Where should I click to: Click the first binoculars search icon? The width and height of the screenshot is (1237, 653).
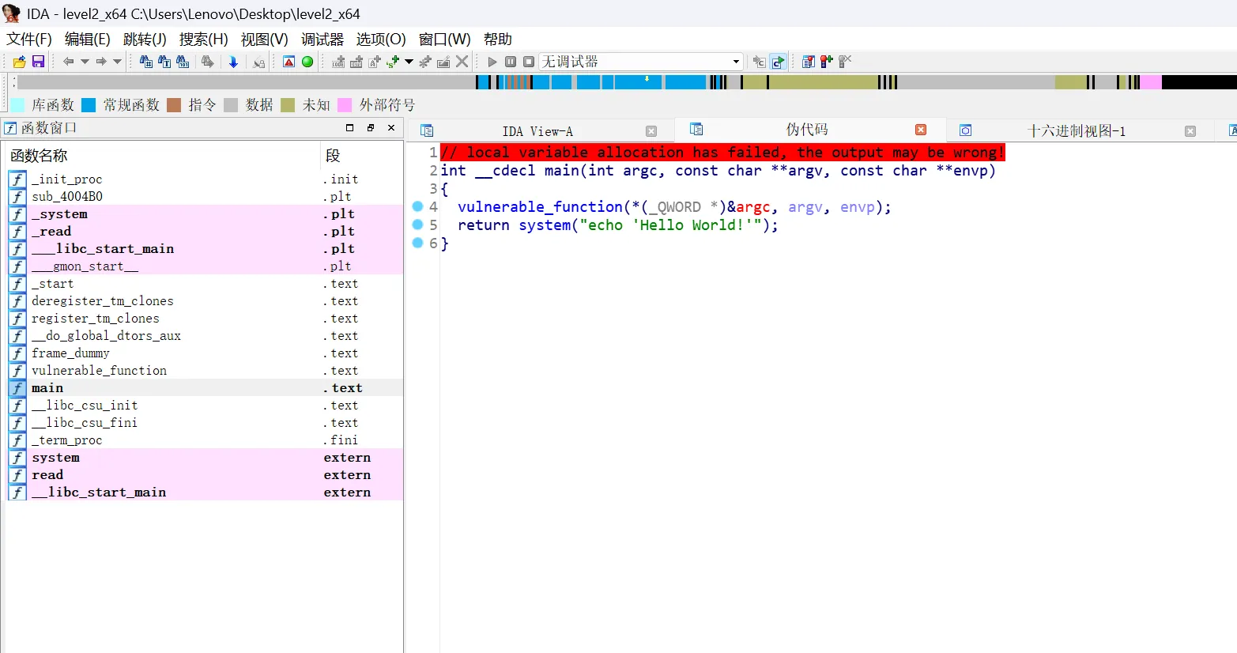[146, 62]
